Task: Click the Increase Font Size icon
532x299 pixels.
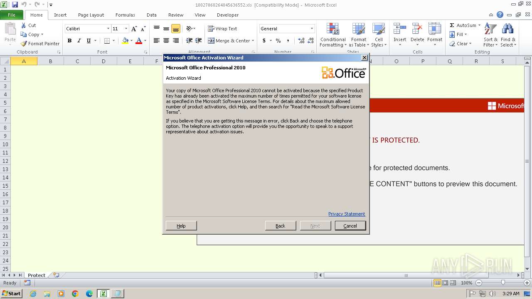Action: (134, 29)
